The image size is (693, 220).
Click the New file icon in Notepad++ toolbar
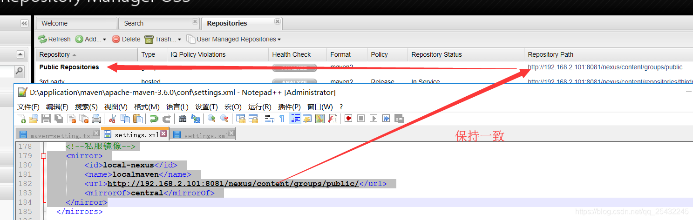(x=21, y=119)
